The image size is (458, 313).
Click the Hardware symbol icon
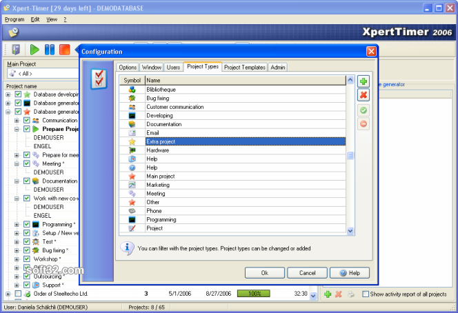(x=132, y=150)
